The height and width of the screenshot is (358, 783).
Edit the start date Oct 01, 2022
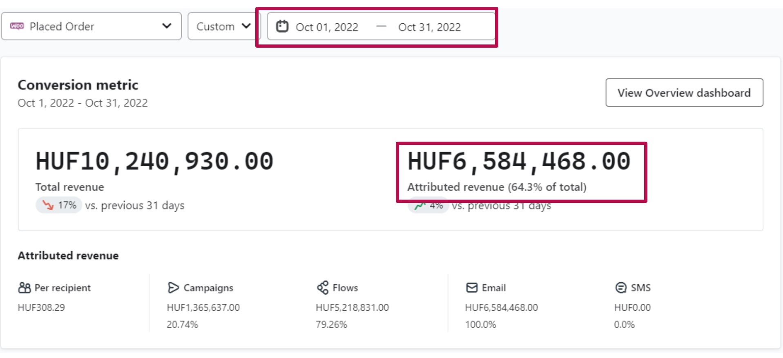(327, 27)
